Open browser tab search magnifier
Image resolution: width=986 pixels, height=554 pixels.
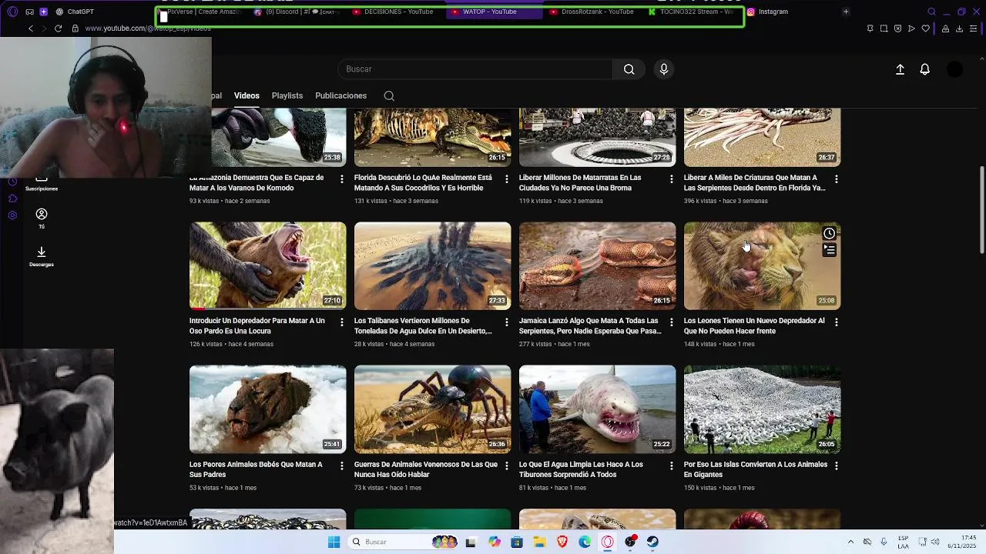[x=931, y=12]
